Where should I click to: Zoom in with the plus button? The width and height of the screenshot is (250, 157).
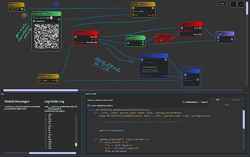point(241,4)
